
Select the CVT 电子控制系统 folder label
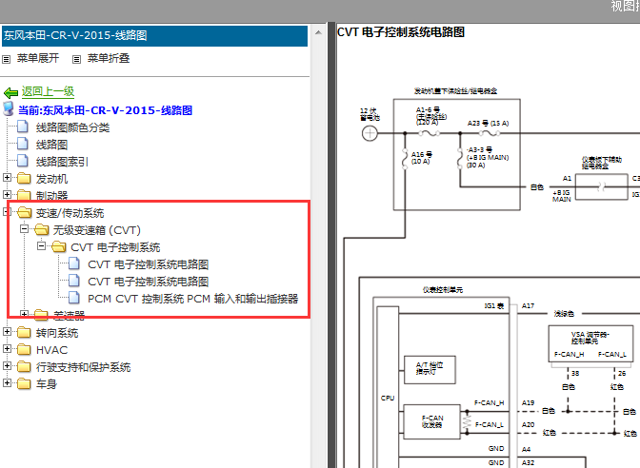115,247
